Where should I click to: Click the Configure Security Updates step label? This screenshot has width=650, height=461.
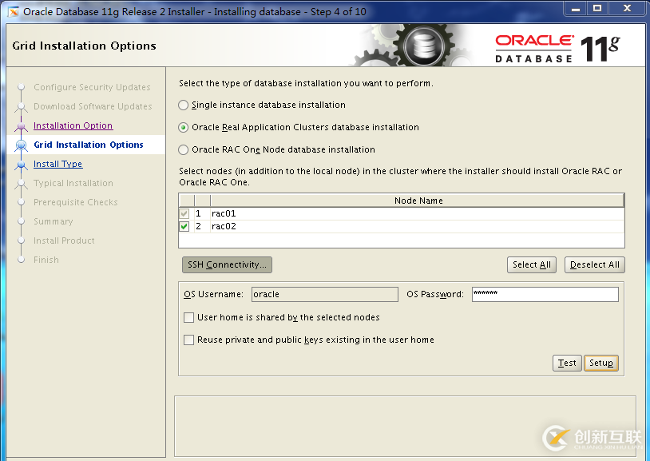pos(92,87)
